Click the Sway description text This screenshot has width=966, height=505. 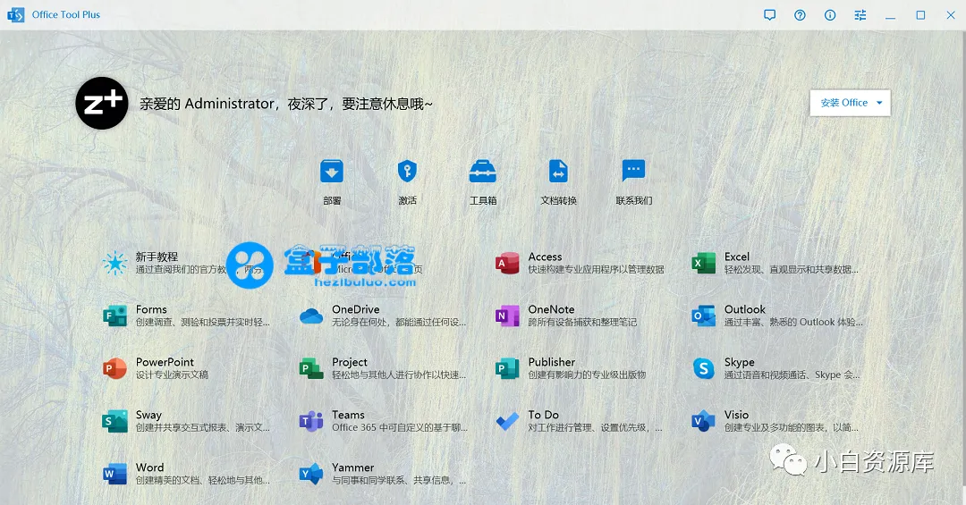point(203,427)
